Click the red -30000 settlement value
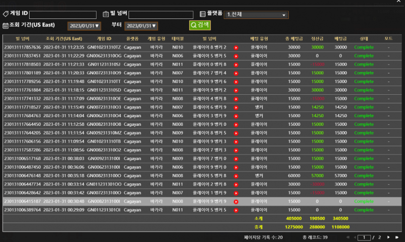The width and height of the screenshot is (405, 242). tap(317, 184)
